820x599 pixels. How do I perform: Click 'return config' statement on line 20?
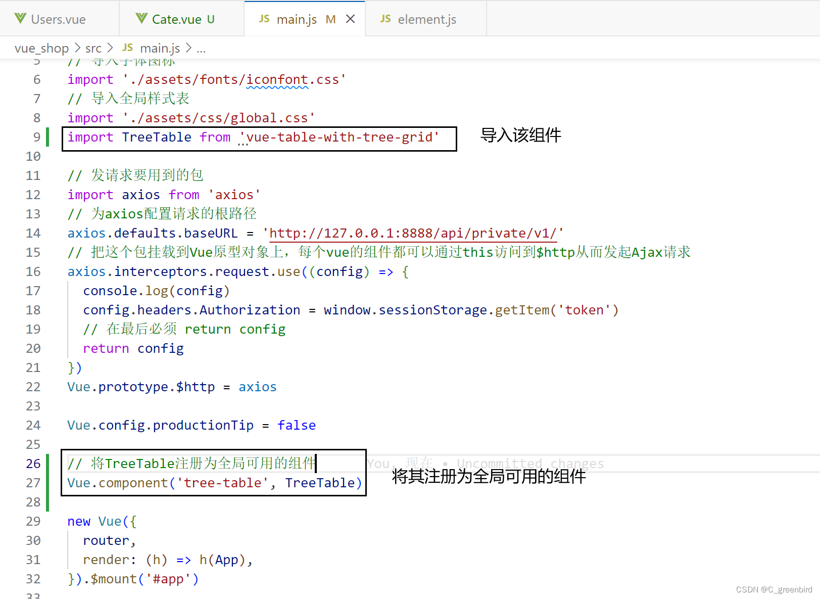click(133, 348)
